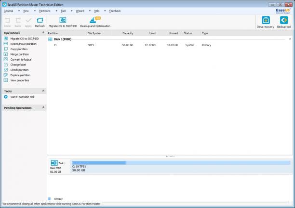This screenshot has height=208, width=295.
Task: Sort by Partition column header
Action: (53, 33)
